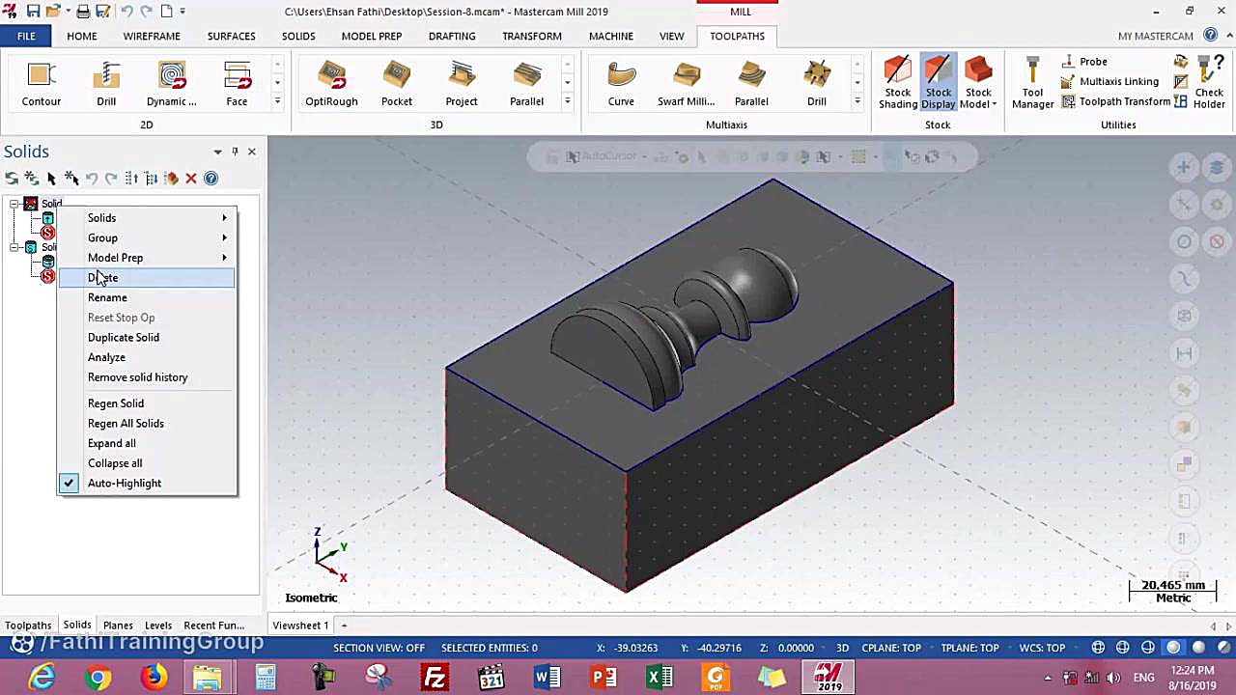The height and width of the screenshot is (695, 1236).
Task: Select the Multiaxis Drill toolpath
Action: [817, 84]
